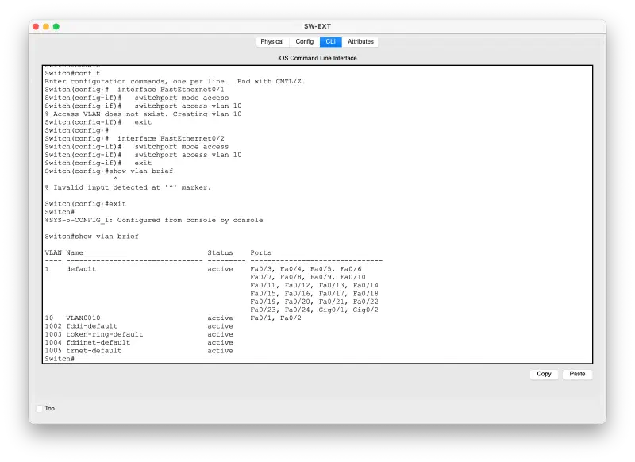
Task: Click the 'VLAN0010' name in table
Action: tap(83, 318)
